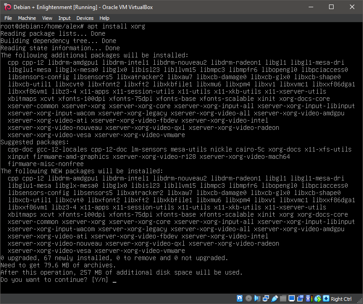363x304 pixels.
Task: Expand the Help menu
Action: pyautogui.click(x=105, y=18)
